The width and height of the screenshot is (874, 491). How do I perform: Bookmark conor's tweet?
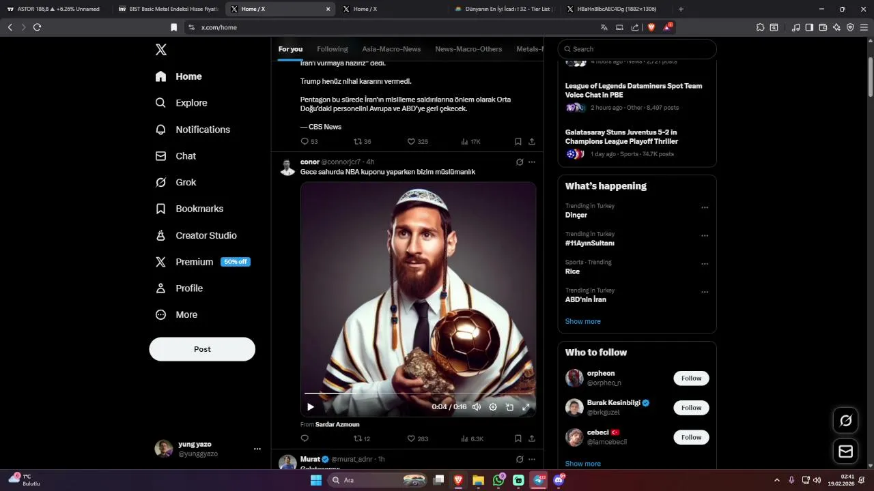point(518,438)
